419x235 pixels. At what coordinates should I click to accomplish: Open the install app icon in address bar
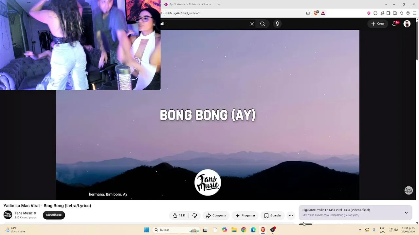[x=308, y=13]
